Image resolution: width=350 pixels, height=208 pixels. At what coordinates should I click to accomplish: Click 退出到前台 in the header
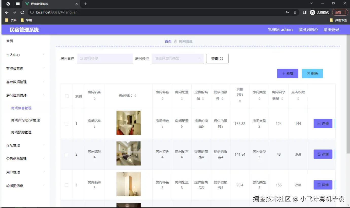pos(308,30)
